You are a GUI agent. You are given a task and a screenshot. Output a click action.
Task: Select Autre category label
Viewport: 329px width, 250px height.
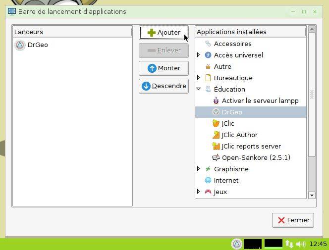[x=222, y=67]
